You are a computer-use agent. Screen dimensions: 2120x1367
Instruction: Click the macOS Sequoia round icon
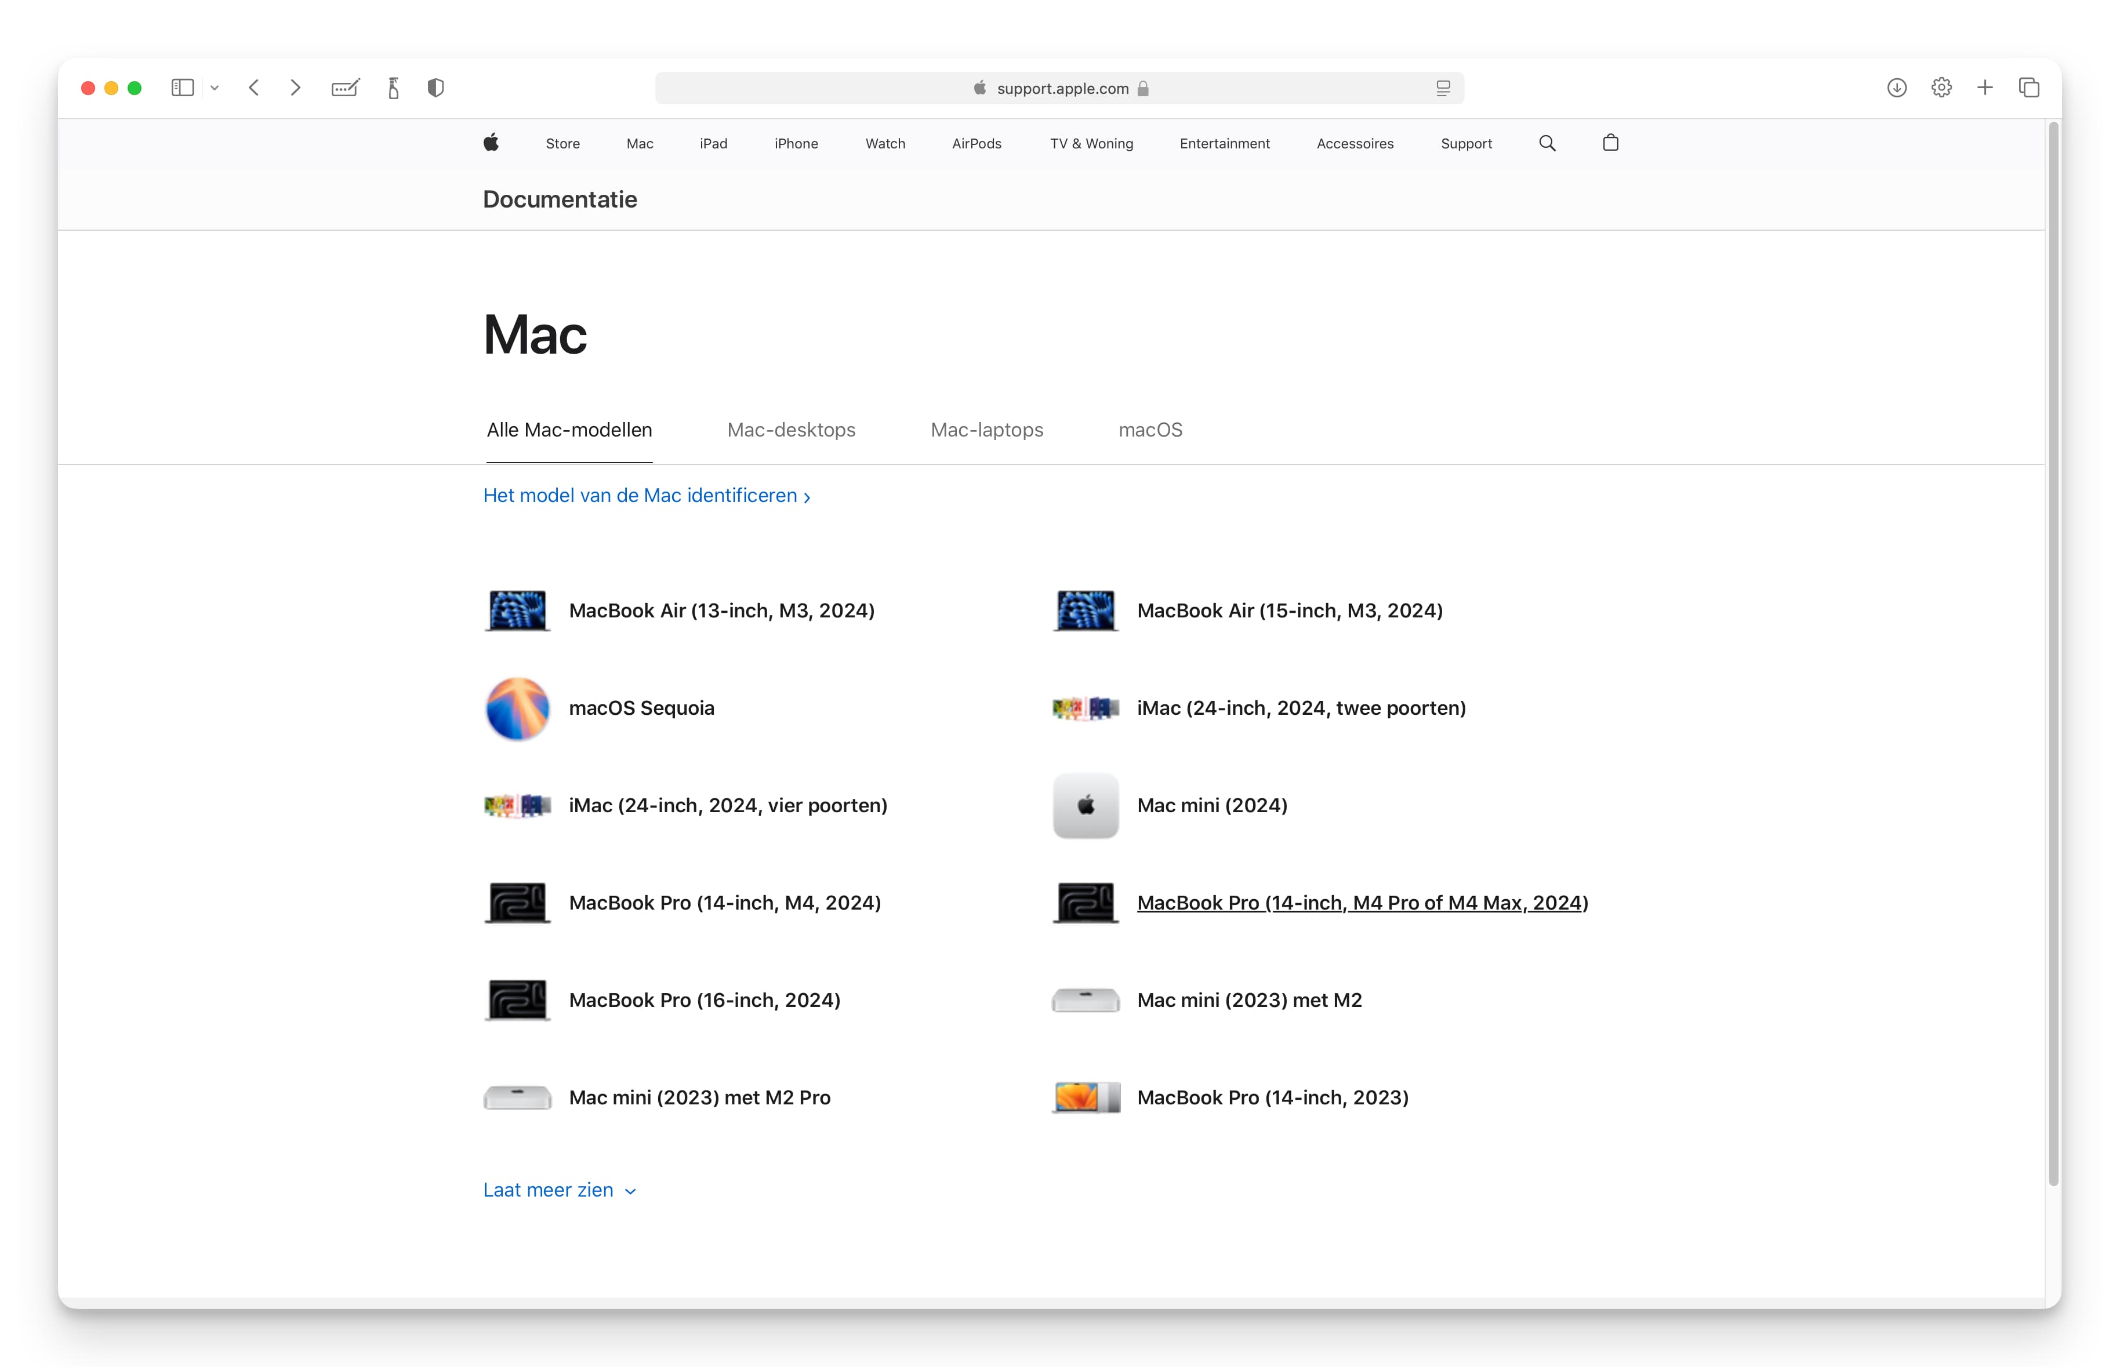coord(518,708)
